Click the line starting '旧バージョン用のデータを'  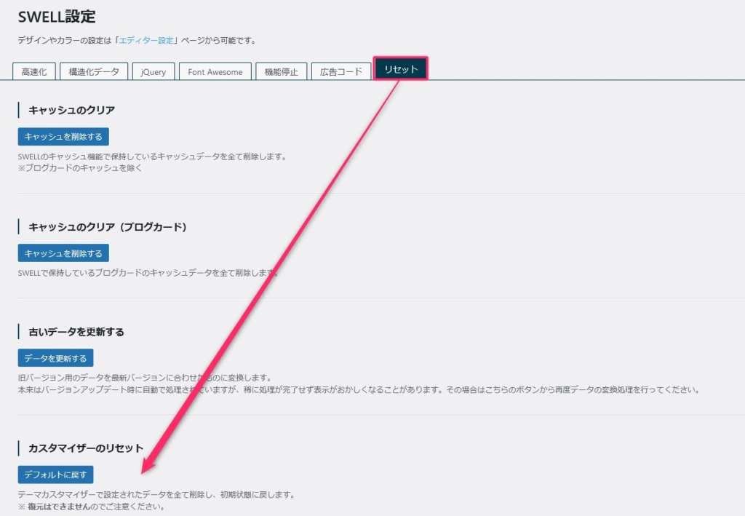145,378
